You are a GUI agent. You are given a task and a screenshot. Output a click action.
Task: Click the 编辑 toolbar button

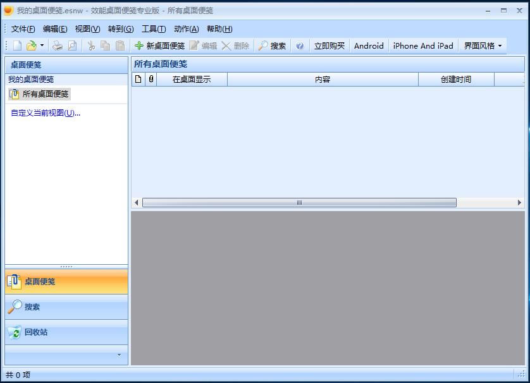click(x=203, y=46)
